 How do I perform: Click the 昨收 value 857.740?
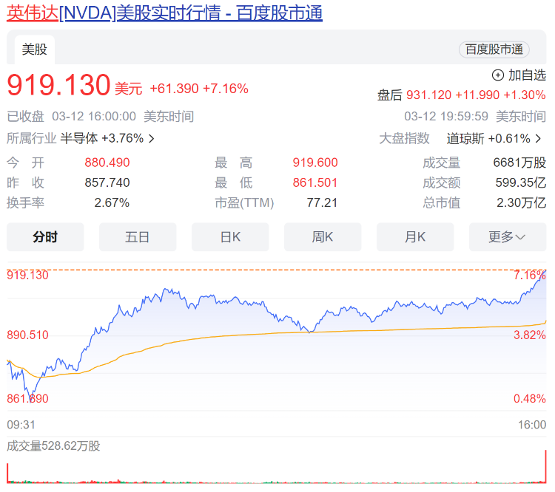107,182
